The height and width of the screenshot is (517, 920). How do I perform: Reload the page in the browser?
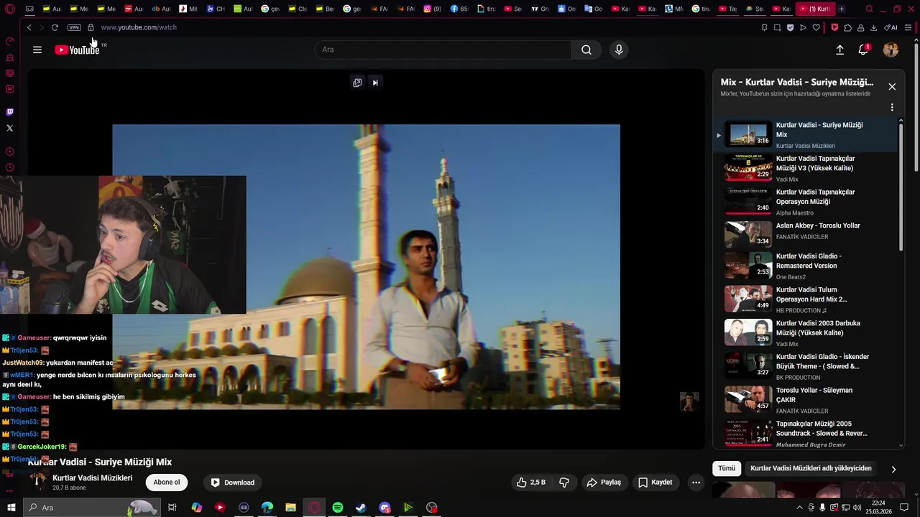pyautogui.click(x=55, y=27)
